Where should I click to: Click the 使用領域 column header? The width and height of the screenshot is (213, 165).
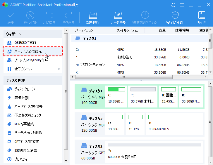click(180, 30)
